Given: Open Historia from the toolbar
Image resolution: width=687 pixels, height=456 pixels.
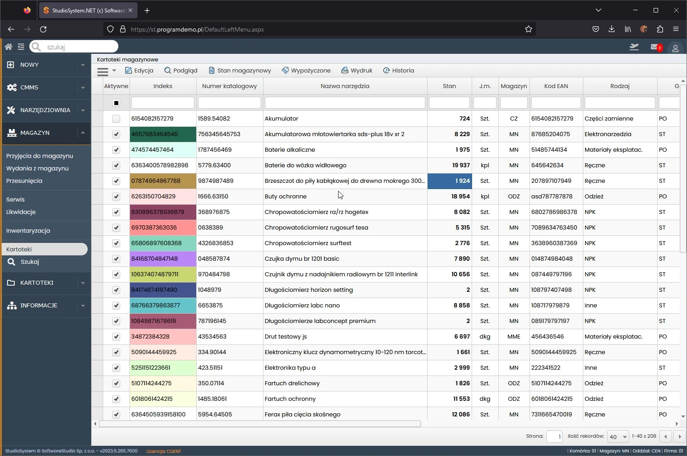Looking at the screenshot, I should click(x=399, y=70).
